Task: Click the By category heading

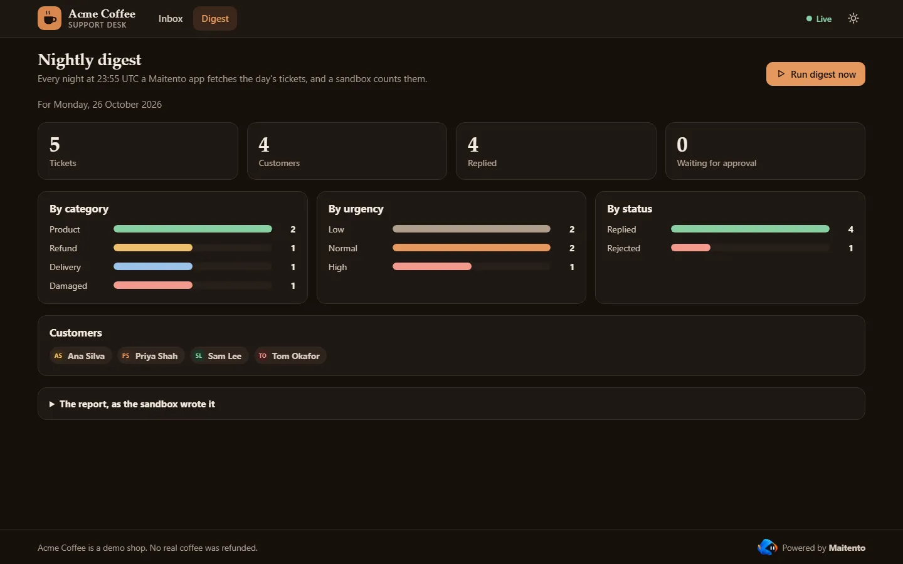Action: [x=79, y=209]
